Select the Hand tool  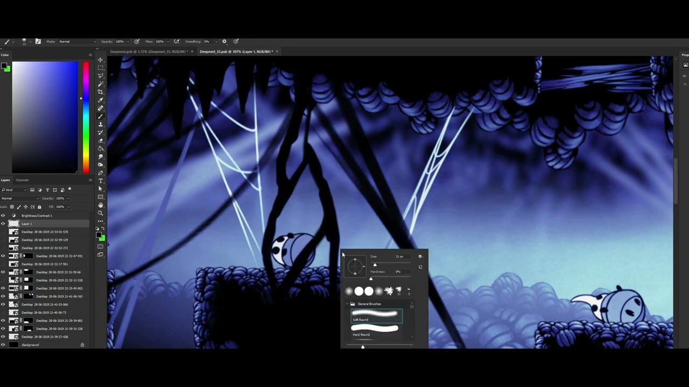click(x=101, y=205)
